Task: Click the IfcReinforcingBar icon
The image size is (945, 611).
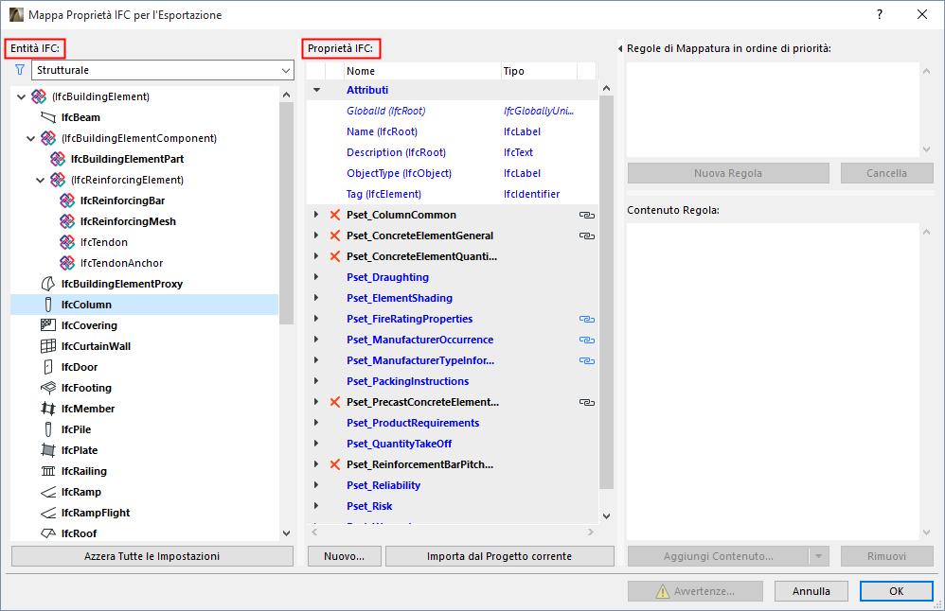Action: 67,201
